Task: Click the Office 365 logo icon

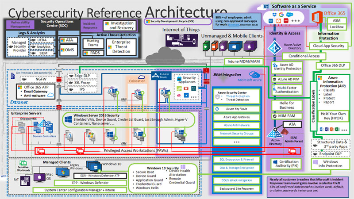Action: (317, 17)
